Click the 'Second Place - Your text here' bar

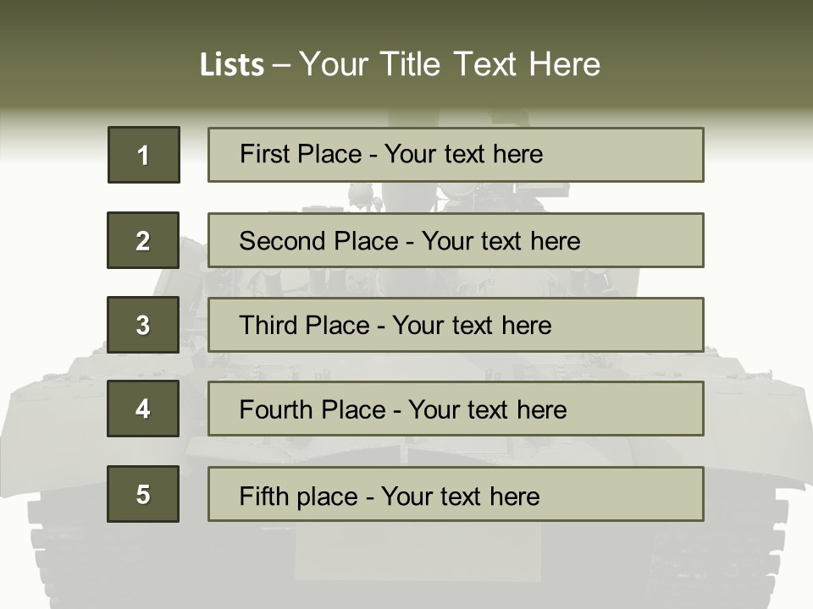(x=456, y=240)
